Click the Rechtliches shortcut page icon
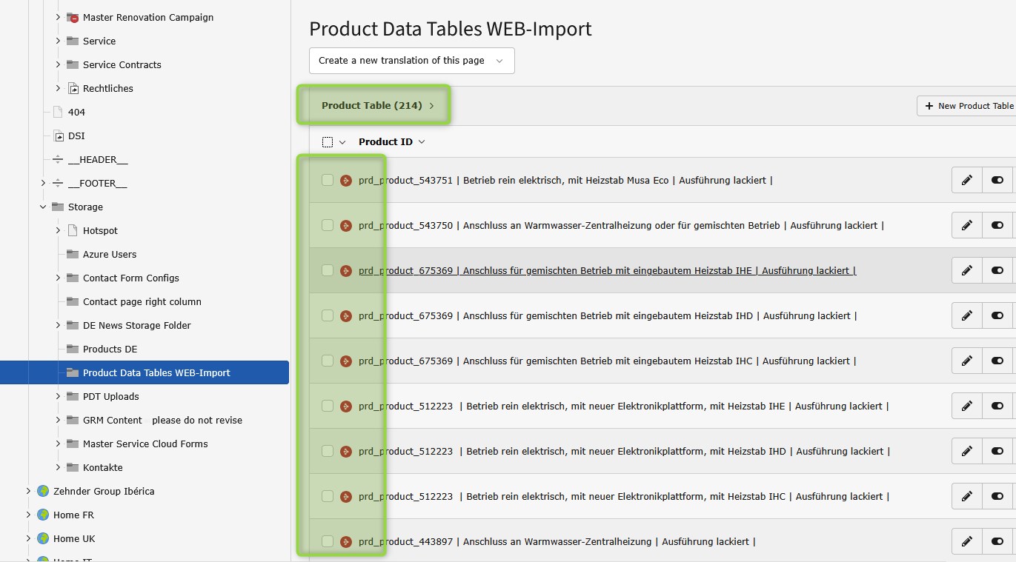Image resolution: width=1016 pixels, height=562 pixels. [x=73, y=88]
